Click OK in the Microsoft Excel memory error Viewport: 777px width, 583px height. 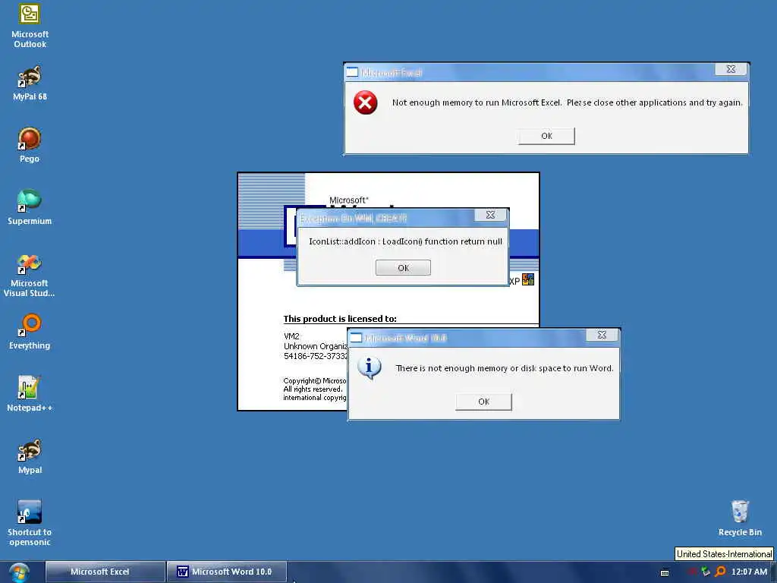pos(546,136)
